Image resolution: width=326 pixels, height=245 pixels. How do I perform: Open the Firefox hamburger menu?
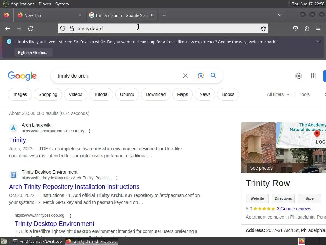[318, 28]
